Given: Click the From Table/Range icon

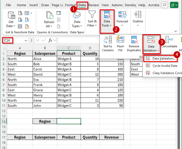Looking at the screenshot, I should point(20,27).
